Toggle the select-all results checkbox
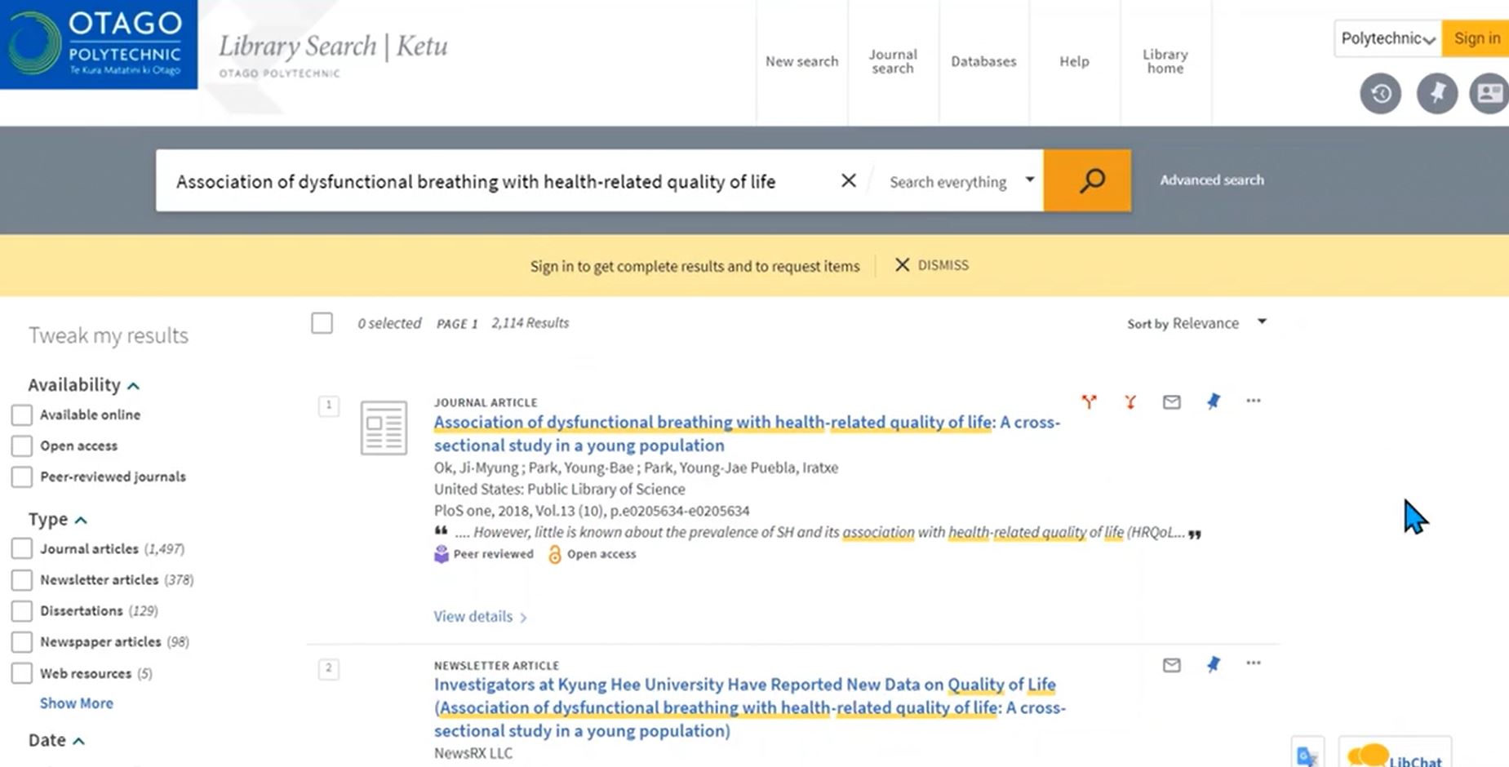Image resolution: width=1509 pixels, height=767 pixels. click(x=322, y=323)
